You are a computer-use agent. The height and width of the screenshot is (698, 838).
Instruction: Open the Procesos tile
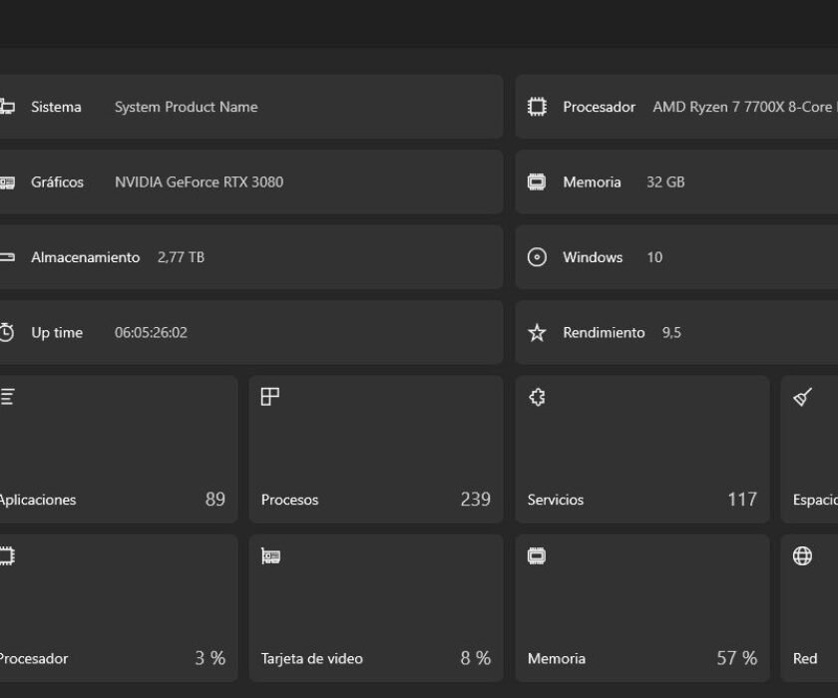click(376, 449)
